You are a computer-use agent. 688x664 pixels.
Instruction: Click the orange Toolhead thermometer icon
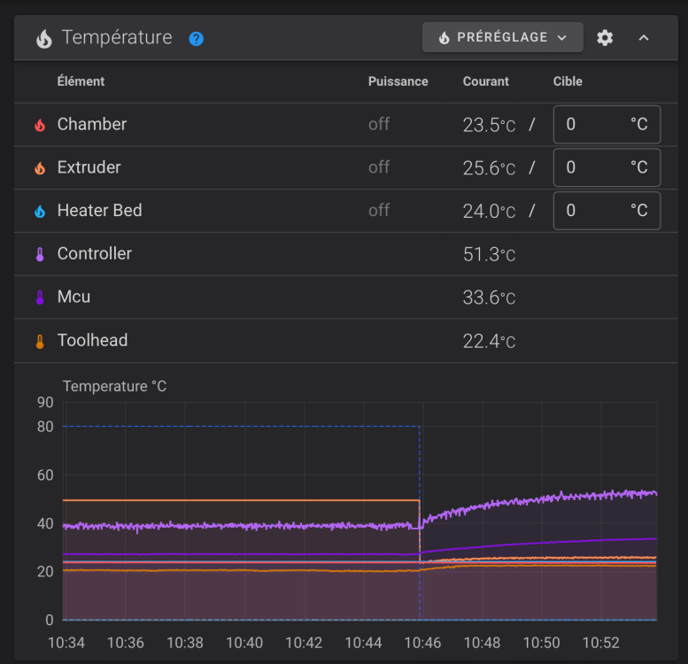(x=40, y=341)
